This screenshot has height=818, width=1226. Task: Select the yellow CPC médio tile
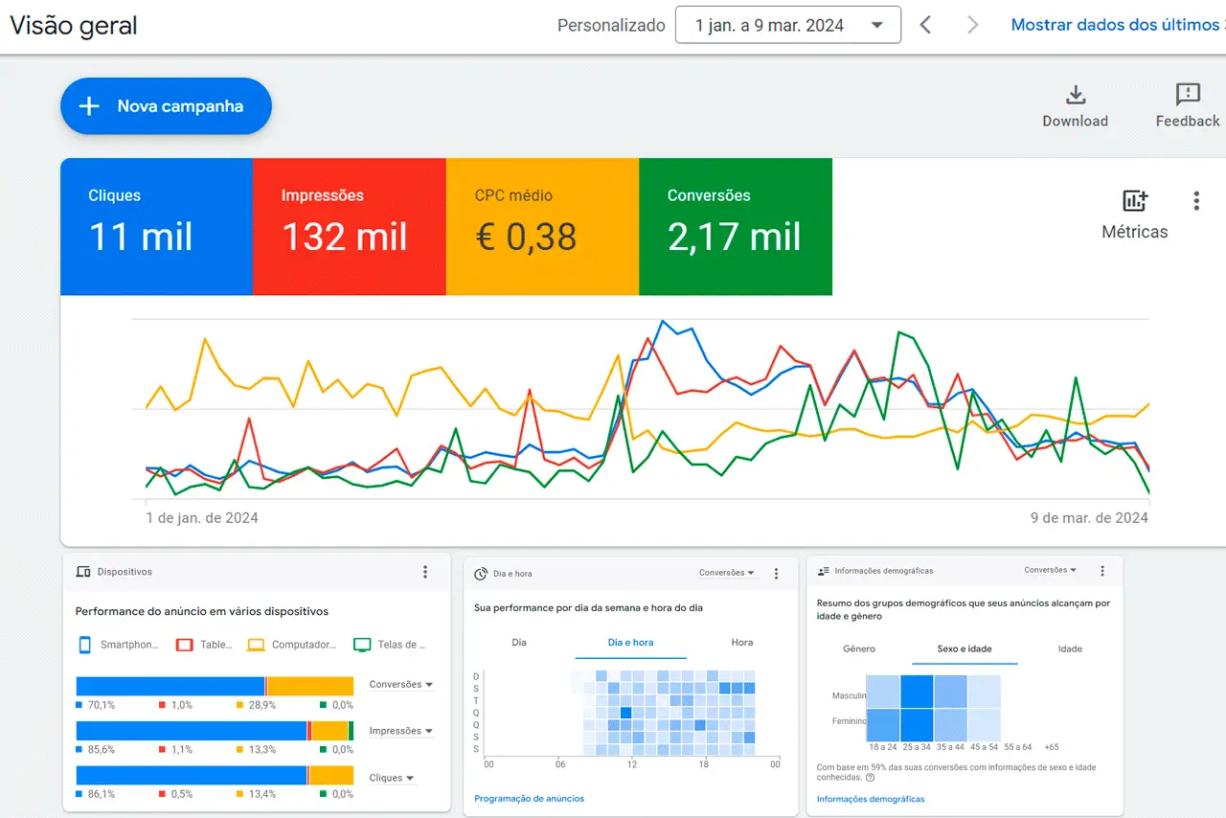pos(542,227)
